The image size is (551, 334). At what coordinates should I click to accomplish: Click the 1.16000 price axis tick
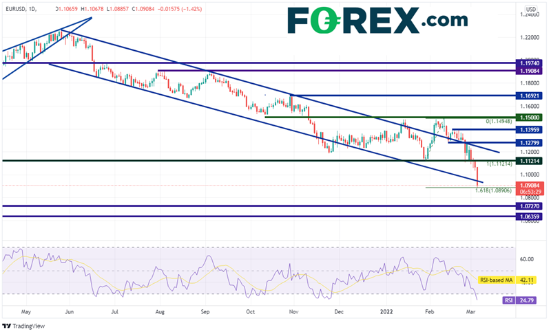pos(530,107)
